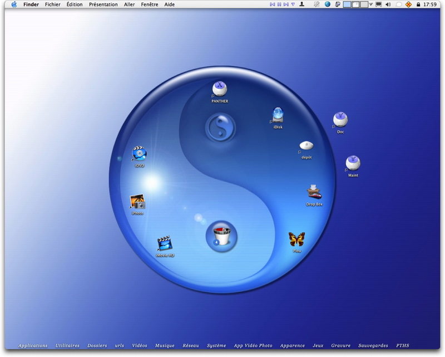Open the Finder menu
Image resolution: width=445 pixels, height=357 pixels.
pyautogui.click(x=31, y=4)
